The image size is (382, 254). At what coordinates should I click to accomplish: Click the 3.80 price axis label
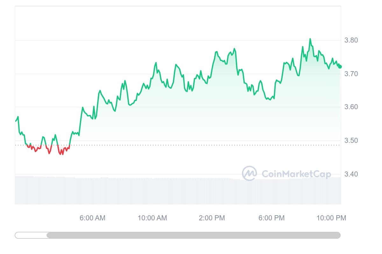pyautogui.click(x=351, y=40)
